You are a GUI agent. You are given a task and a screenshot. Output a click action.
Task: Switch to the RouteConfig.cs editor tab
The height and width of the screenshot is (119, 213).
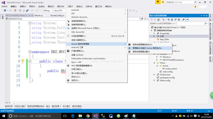point(57,15)
